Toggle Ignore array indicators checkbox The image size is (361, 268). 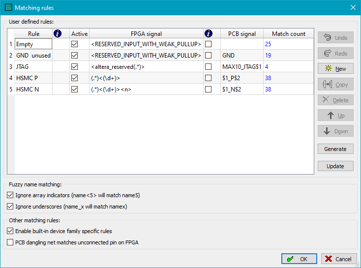pyautogui.click(x=10, y=195)
